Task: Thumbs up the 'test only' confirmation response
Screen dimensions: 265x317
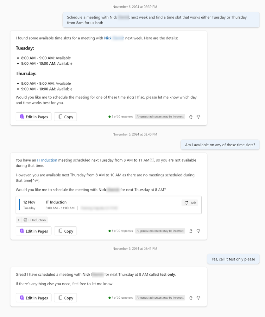Action: 191,298
